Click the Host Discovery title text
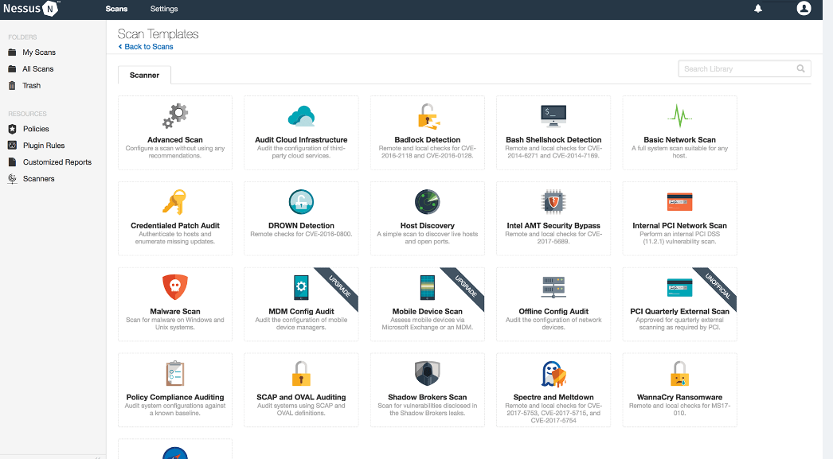The height and width of the screenshot is (459, 833). coord(428,225)
